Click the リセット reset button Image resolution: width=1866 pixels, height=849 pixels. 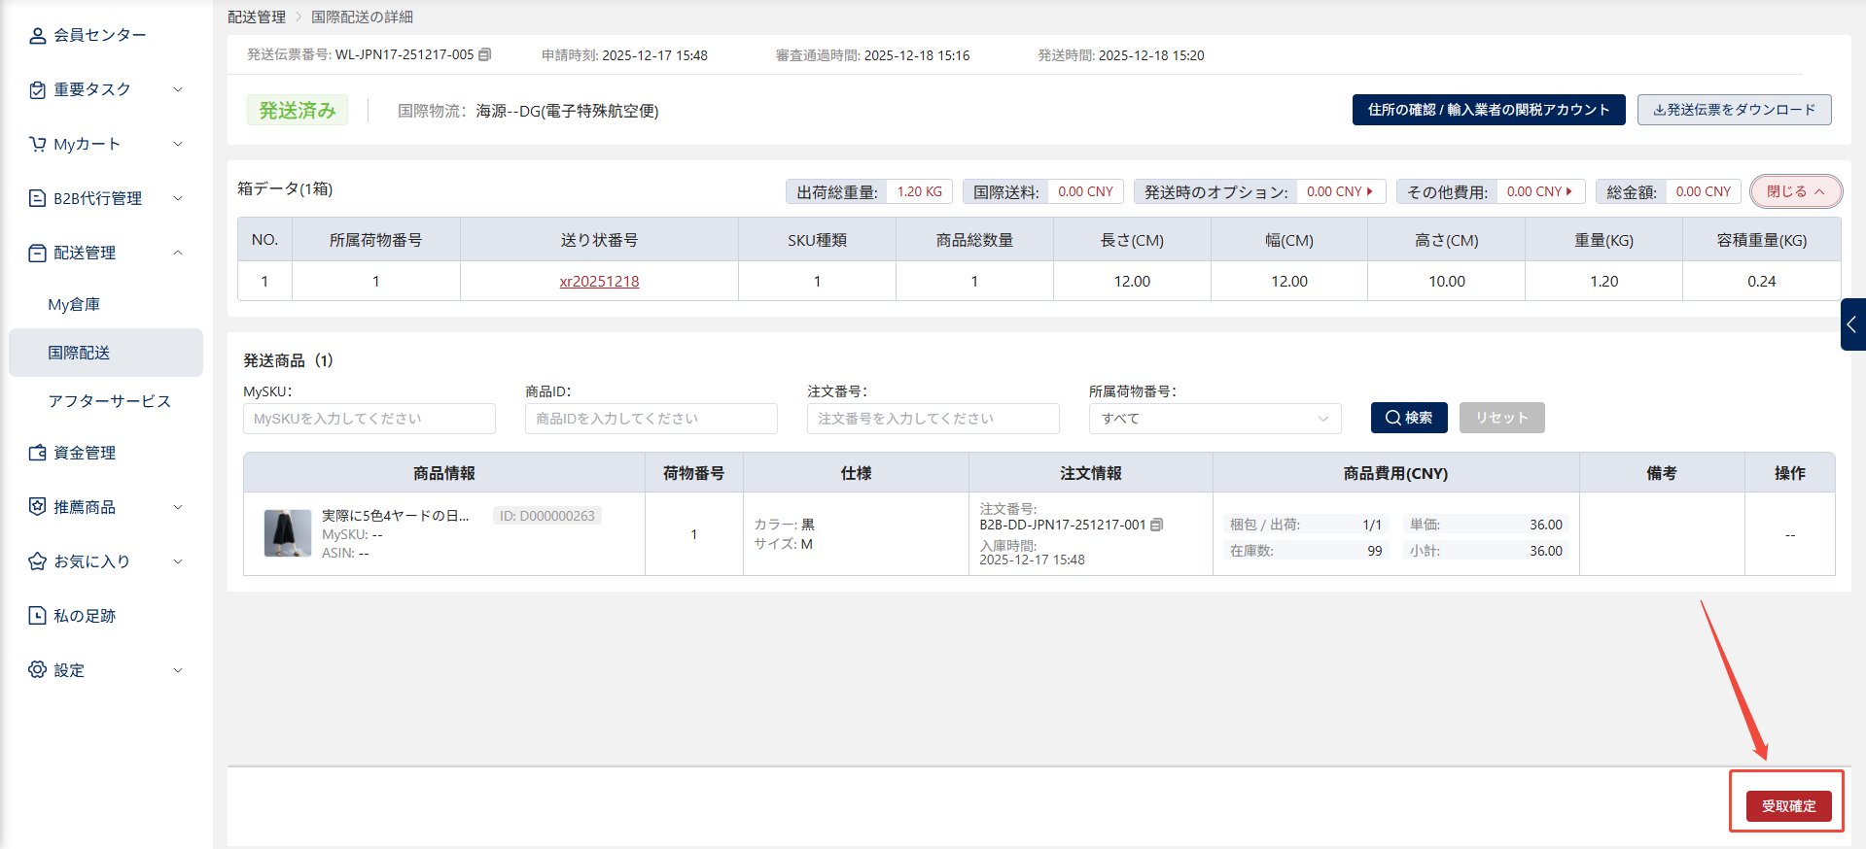[x=1502, y=418]
